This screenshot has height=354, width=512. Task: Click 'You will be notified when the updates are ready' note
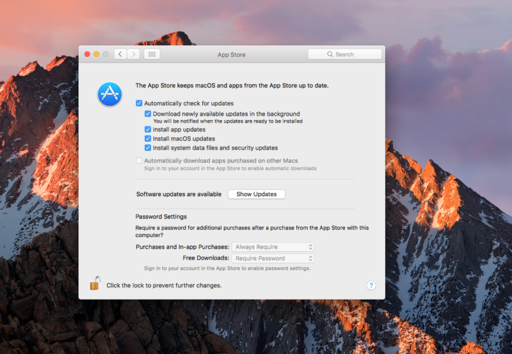click(228, 121)
